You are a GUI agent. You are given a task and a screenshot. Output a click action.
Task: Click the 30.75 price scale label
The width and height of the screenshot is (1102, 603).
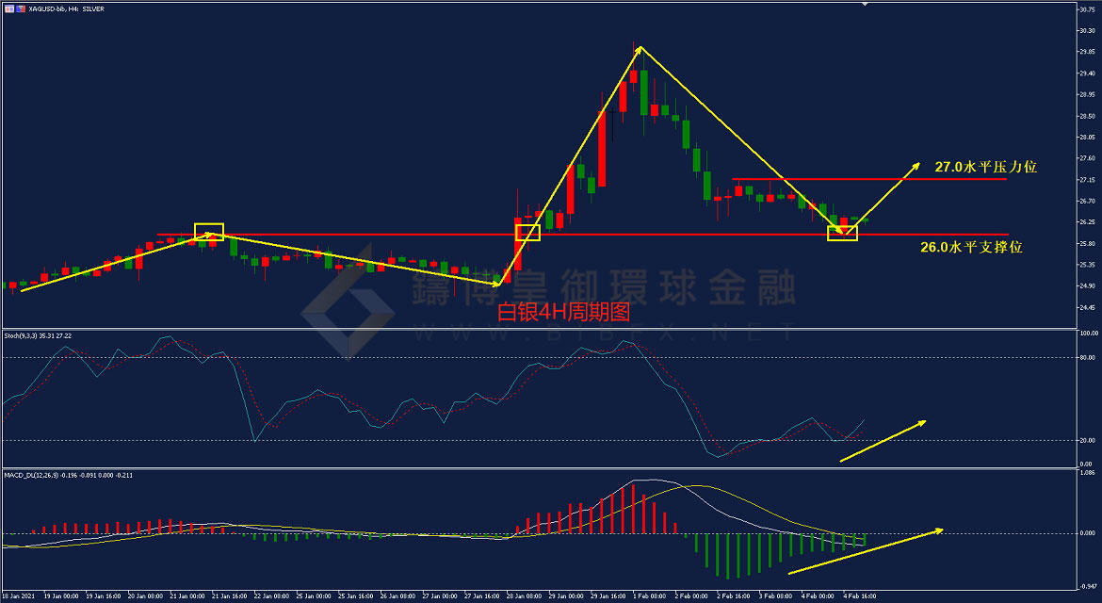point(1087,9)
